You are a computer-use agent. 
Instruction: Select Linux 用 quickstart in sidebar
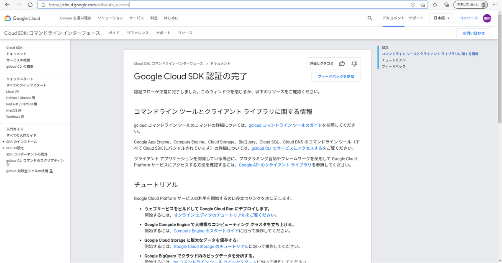point(13,92)
